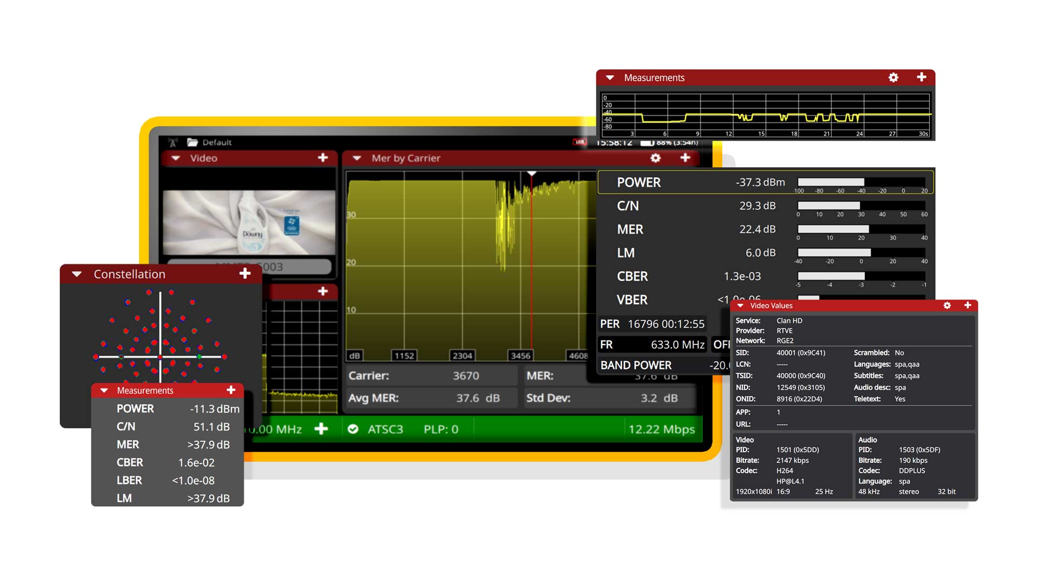The image size is (1038, 584).
Task: Click LM >37.9 dB row
Action: pos(168,498)
